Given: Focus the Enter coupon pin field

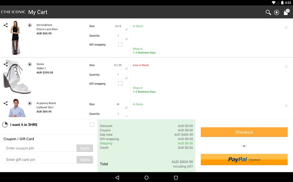Looking at the screenshot, I should [39, 148].
